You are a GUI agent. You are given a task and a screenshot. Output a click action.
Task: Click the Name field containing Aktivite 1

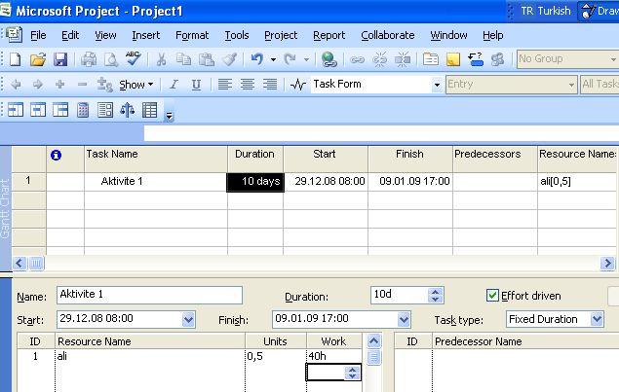[x=148, y=295]
